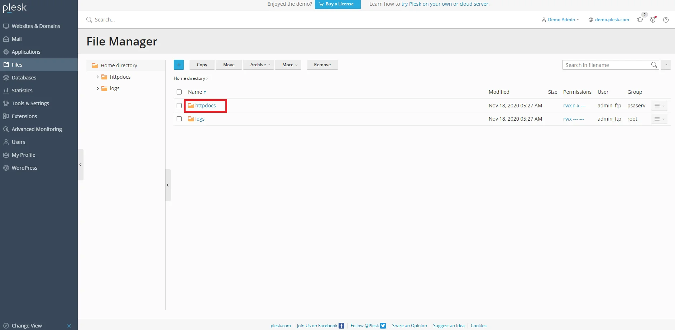The height and width of the screenshot is (330, 675).
Task: Open the hamburger actions menu for logs row
Action: point(659,119)
